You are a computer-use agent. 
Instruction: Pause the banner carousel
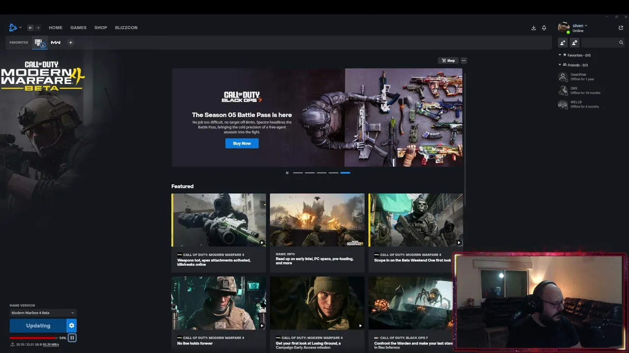[x=287, y=173]
